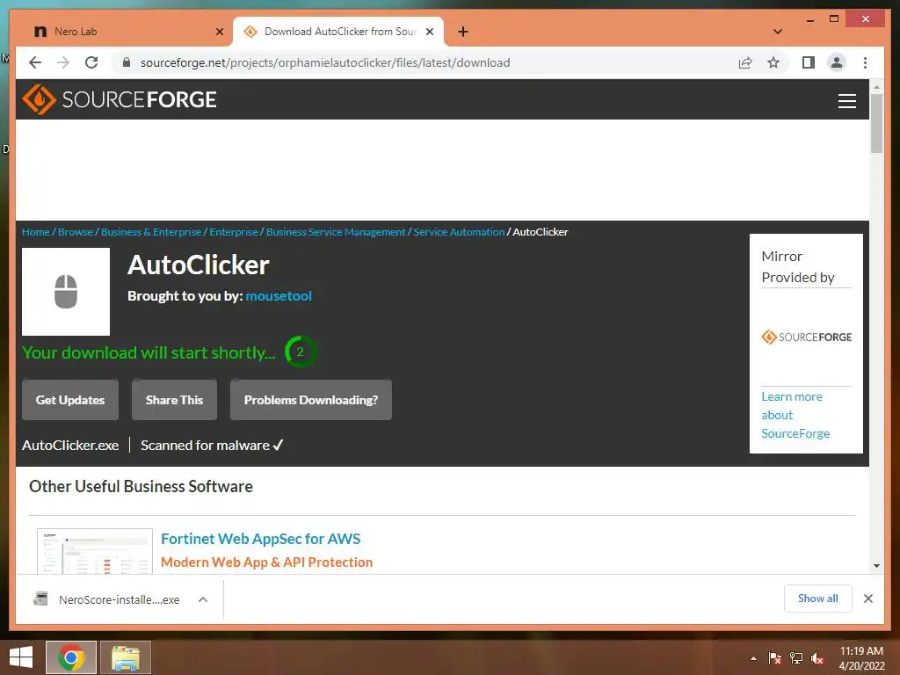
Task: Expand NeroScore download options chevron
Action: (x=203, y=599)
